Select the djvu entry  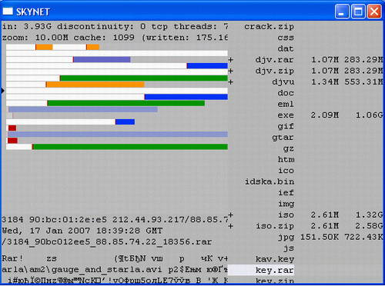point(283,82)
